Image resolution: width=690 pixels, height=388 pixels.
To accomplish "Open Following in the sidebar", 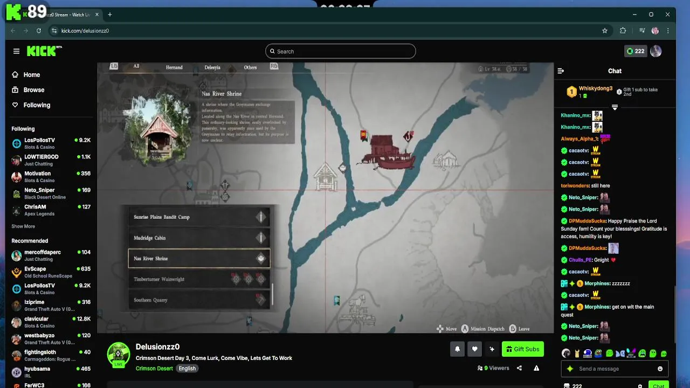I will pos(31,105).
